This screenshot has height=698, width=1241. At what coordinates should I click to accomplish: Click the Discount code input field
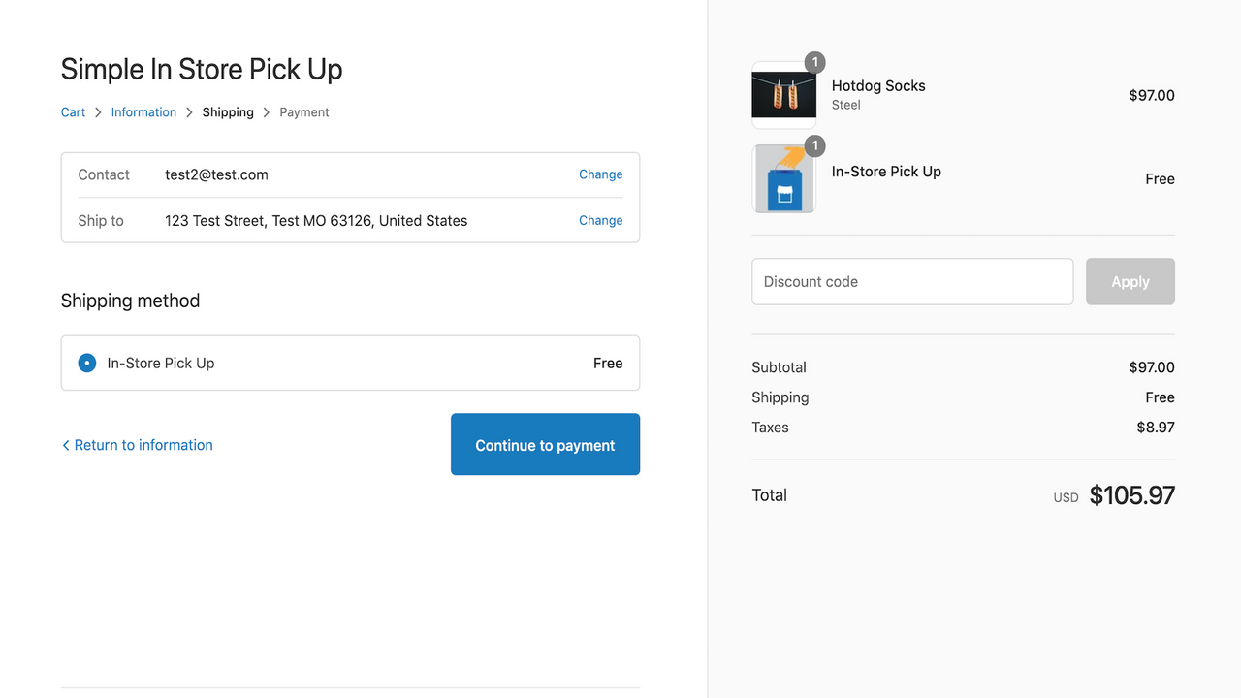coord(912,281)
